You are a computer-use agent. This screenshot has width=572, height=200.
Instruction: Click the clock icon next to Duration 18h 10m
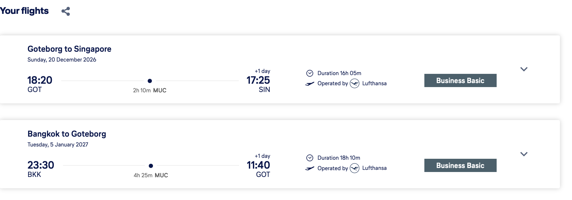click(x=310, y=158)
